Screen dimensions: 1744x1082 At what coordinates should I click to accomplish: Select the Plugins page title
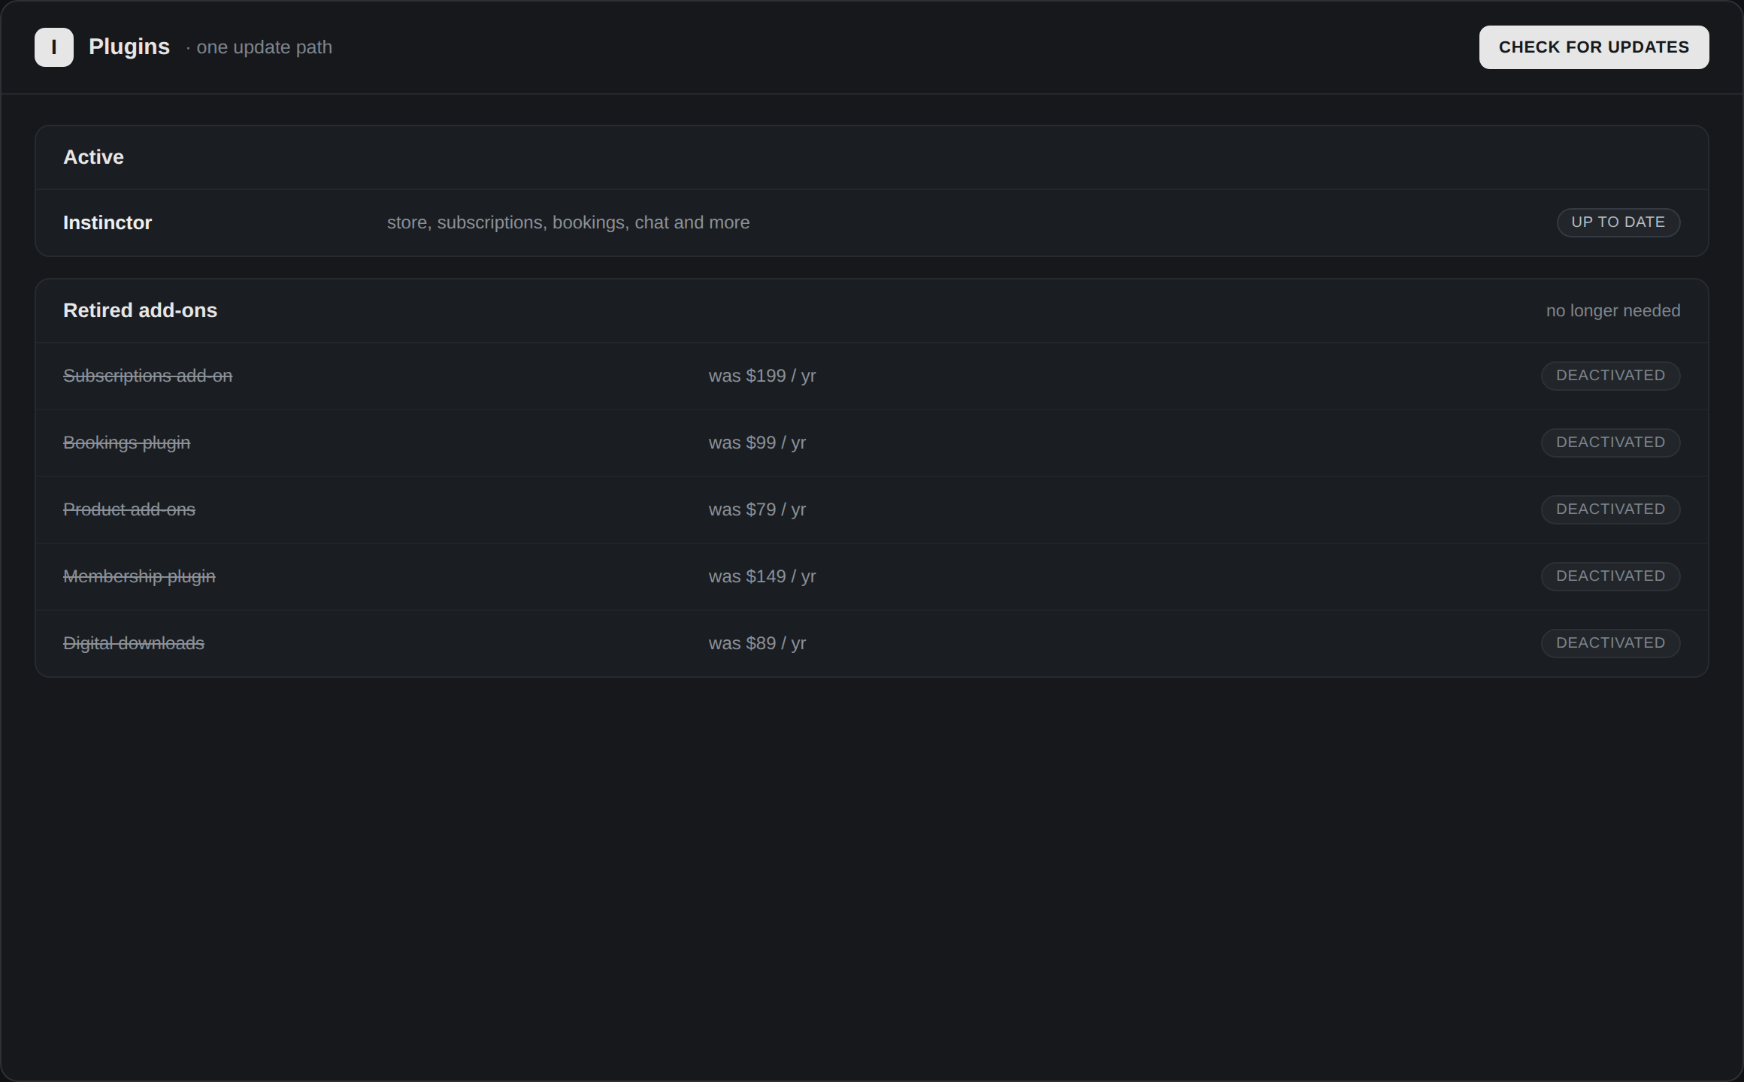[129, 47]
